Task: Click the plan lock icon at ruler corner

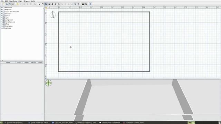Action: pyautogui.click(x=46, y=8)
